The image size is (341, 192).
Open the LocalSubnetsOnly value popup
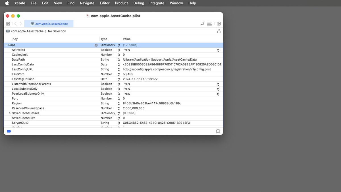point(218,89)
